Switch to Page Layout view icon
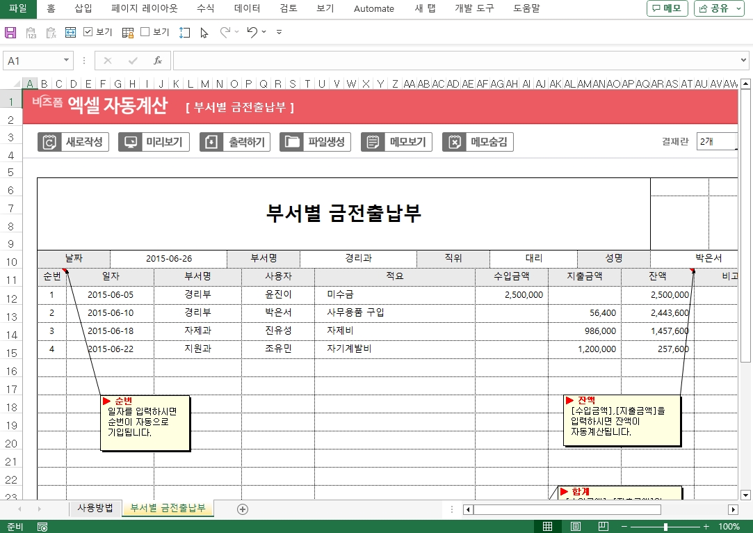 coord(575,527)
